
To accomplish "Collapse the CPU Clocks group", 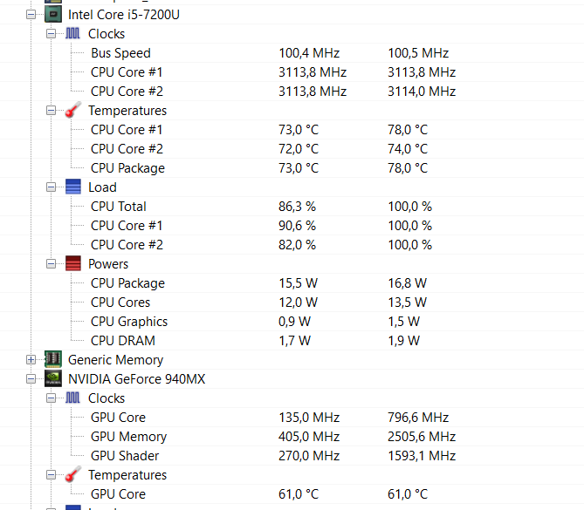I will 52,34.
